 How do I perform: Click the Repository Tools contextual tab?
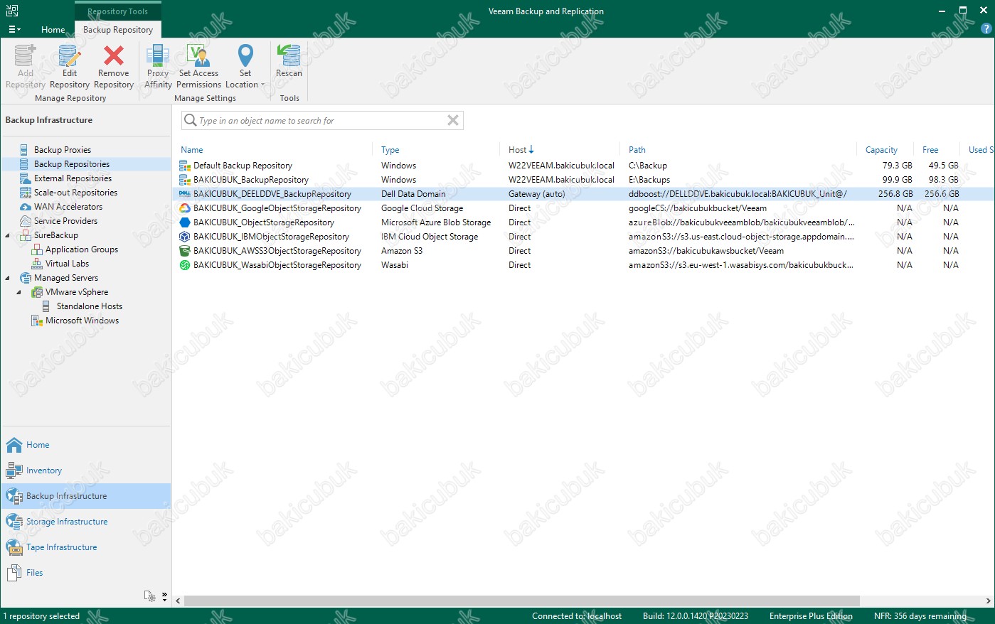[x=118, y=11]
